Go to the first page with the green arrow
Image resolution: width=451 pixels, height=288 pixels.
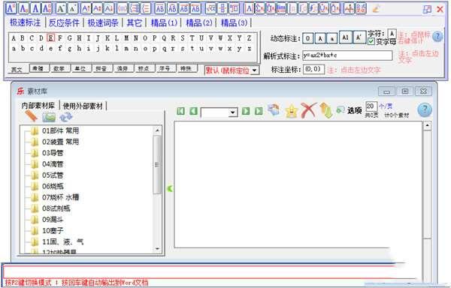coord(180,111)
